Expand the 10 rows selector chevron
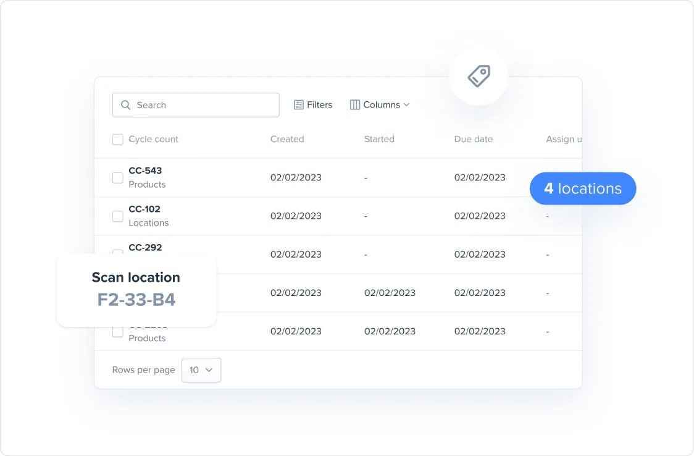Viewport: 694px width, 456px height. pyautogui.click(x=209, y=369)
